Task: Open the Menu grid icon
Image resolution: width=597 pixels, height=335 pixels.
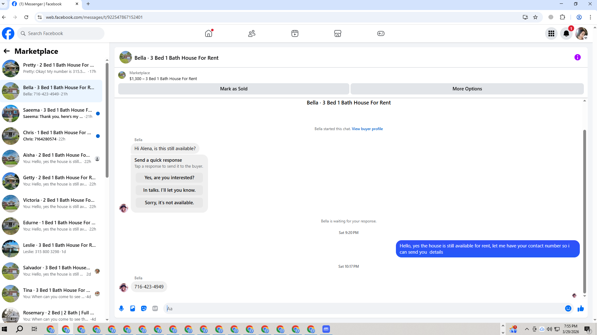Action: click(551, 33)
